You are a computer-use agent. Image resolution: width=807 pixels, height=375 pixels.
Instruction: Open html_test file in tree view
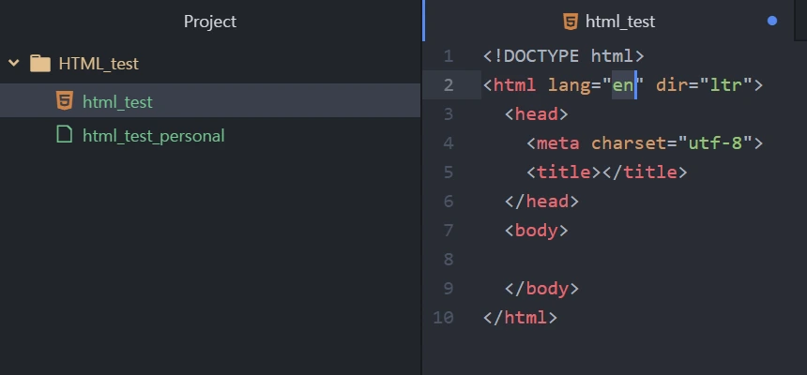pyautogui.click(x=117, y=101)
